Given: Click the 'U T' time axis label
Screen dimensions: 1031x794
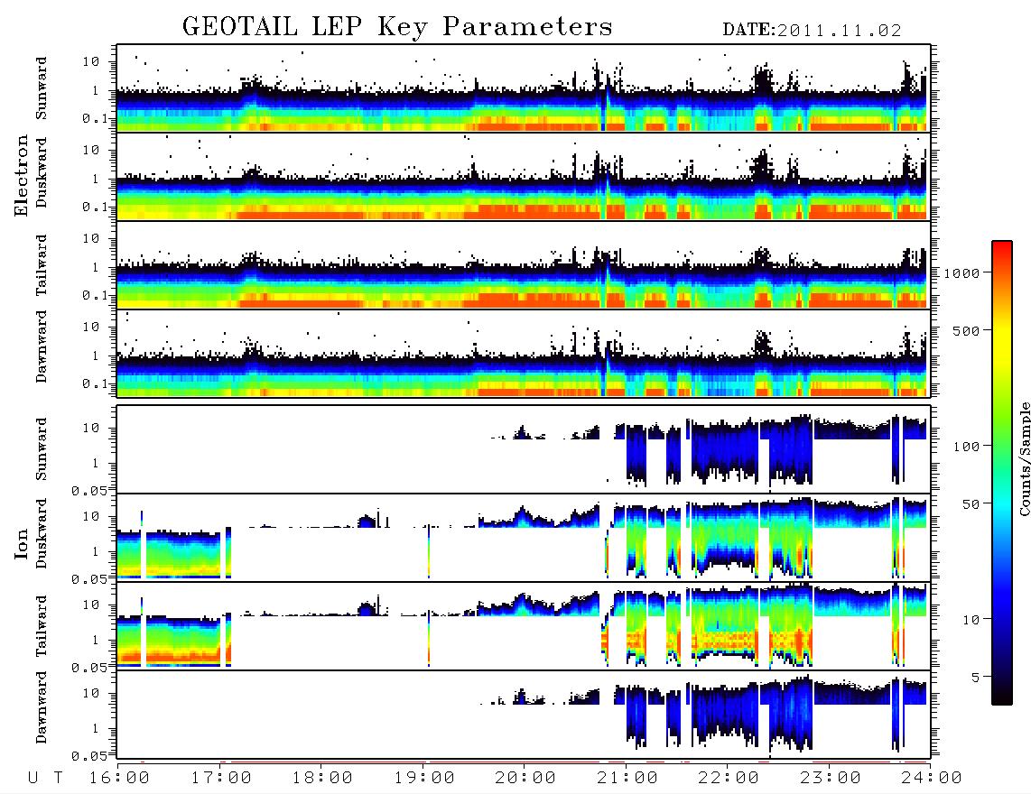Looking at the screenshot, I should pos(46,779).
